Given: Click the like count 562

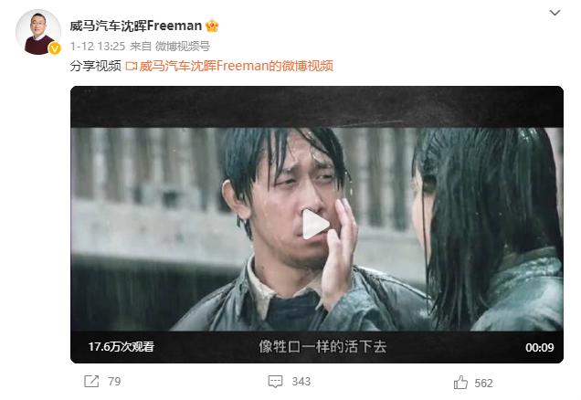Looking at the screenshot, I should click(483, 383).
